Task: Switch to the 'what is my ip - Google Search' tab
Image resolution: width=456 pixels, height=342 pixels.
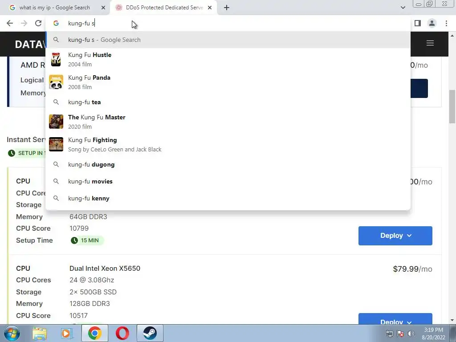Action: click(55, 8)
